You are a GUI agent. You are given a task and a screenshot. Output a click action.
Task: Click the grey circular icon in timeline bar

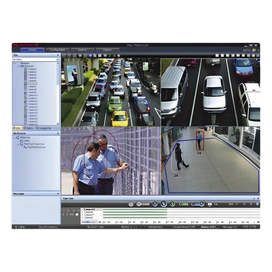tap(131, 204)
